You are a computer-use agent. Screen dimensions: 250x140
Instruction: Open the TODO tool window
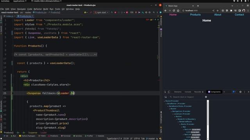42,136
